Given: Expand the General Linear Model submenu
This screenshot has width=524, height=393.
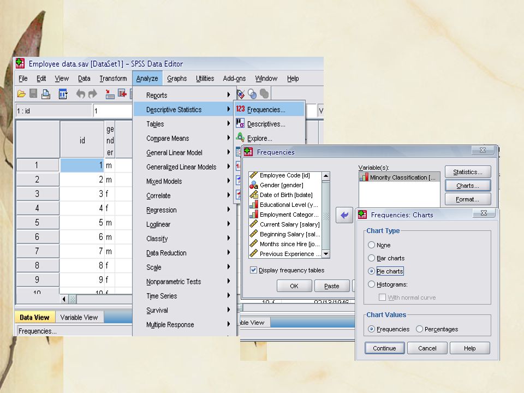Looking at the screenshot, I should coord(185,152).
